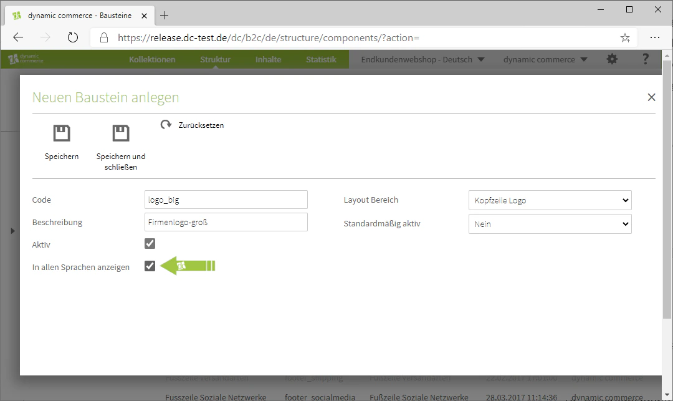Screen dimensions: 673x401
Task: Click the Zurücksetzen text link
Action: 201,125
